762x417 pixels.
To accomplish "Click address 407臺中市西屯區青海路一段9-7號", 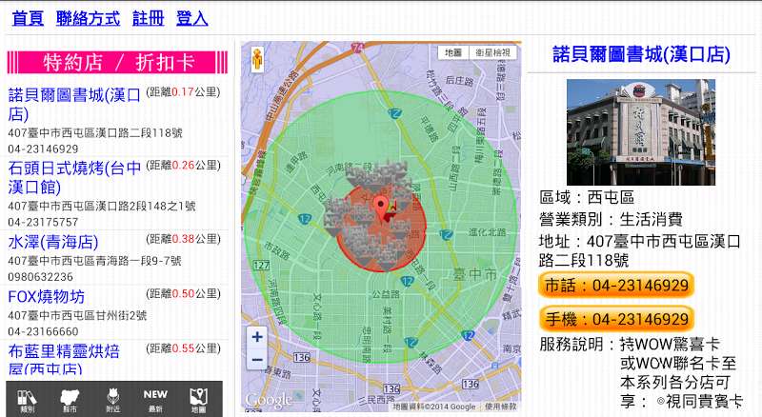I will 94,261.
